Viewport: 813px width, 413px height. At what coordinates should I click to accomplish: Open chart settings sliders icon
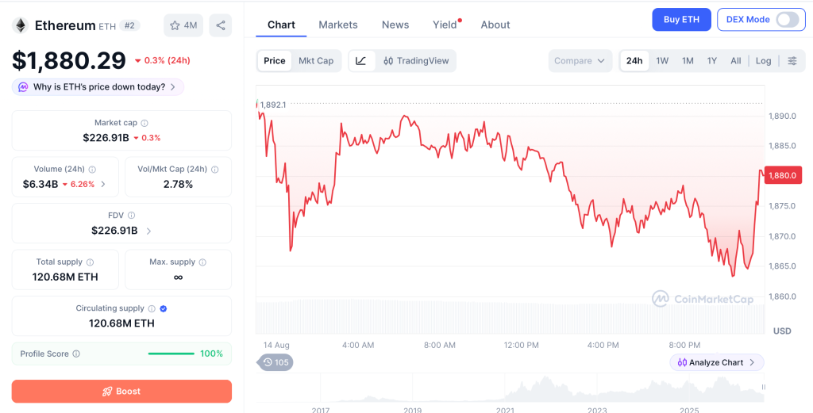792,60
